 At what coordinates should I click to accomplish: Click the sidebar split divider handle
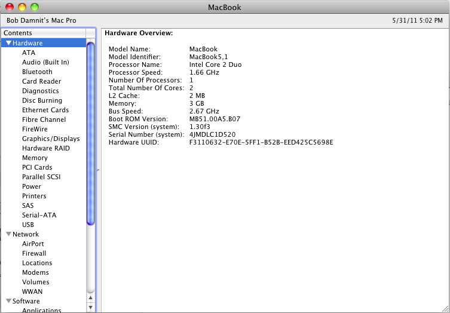98,170
